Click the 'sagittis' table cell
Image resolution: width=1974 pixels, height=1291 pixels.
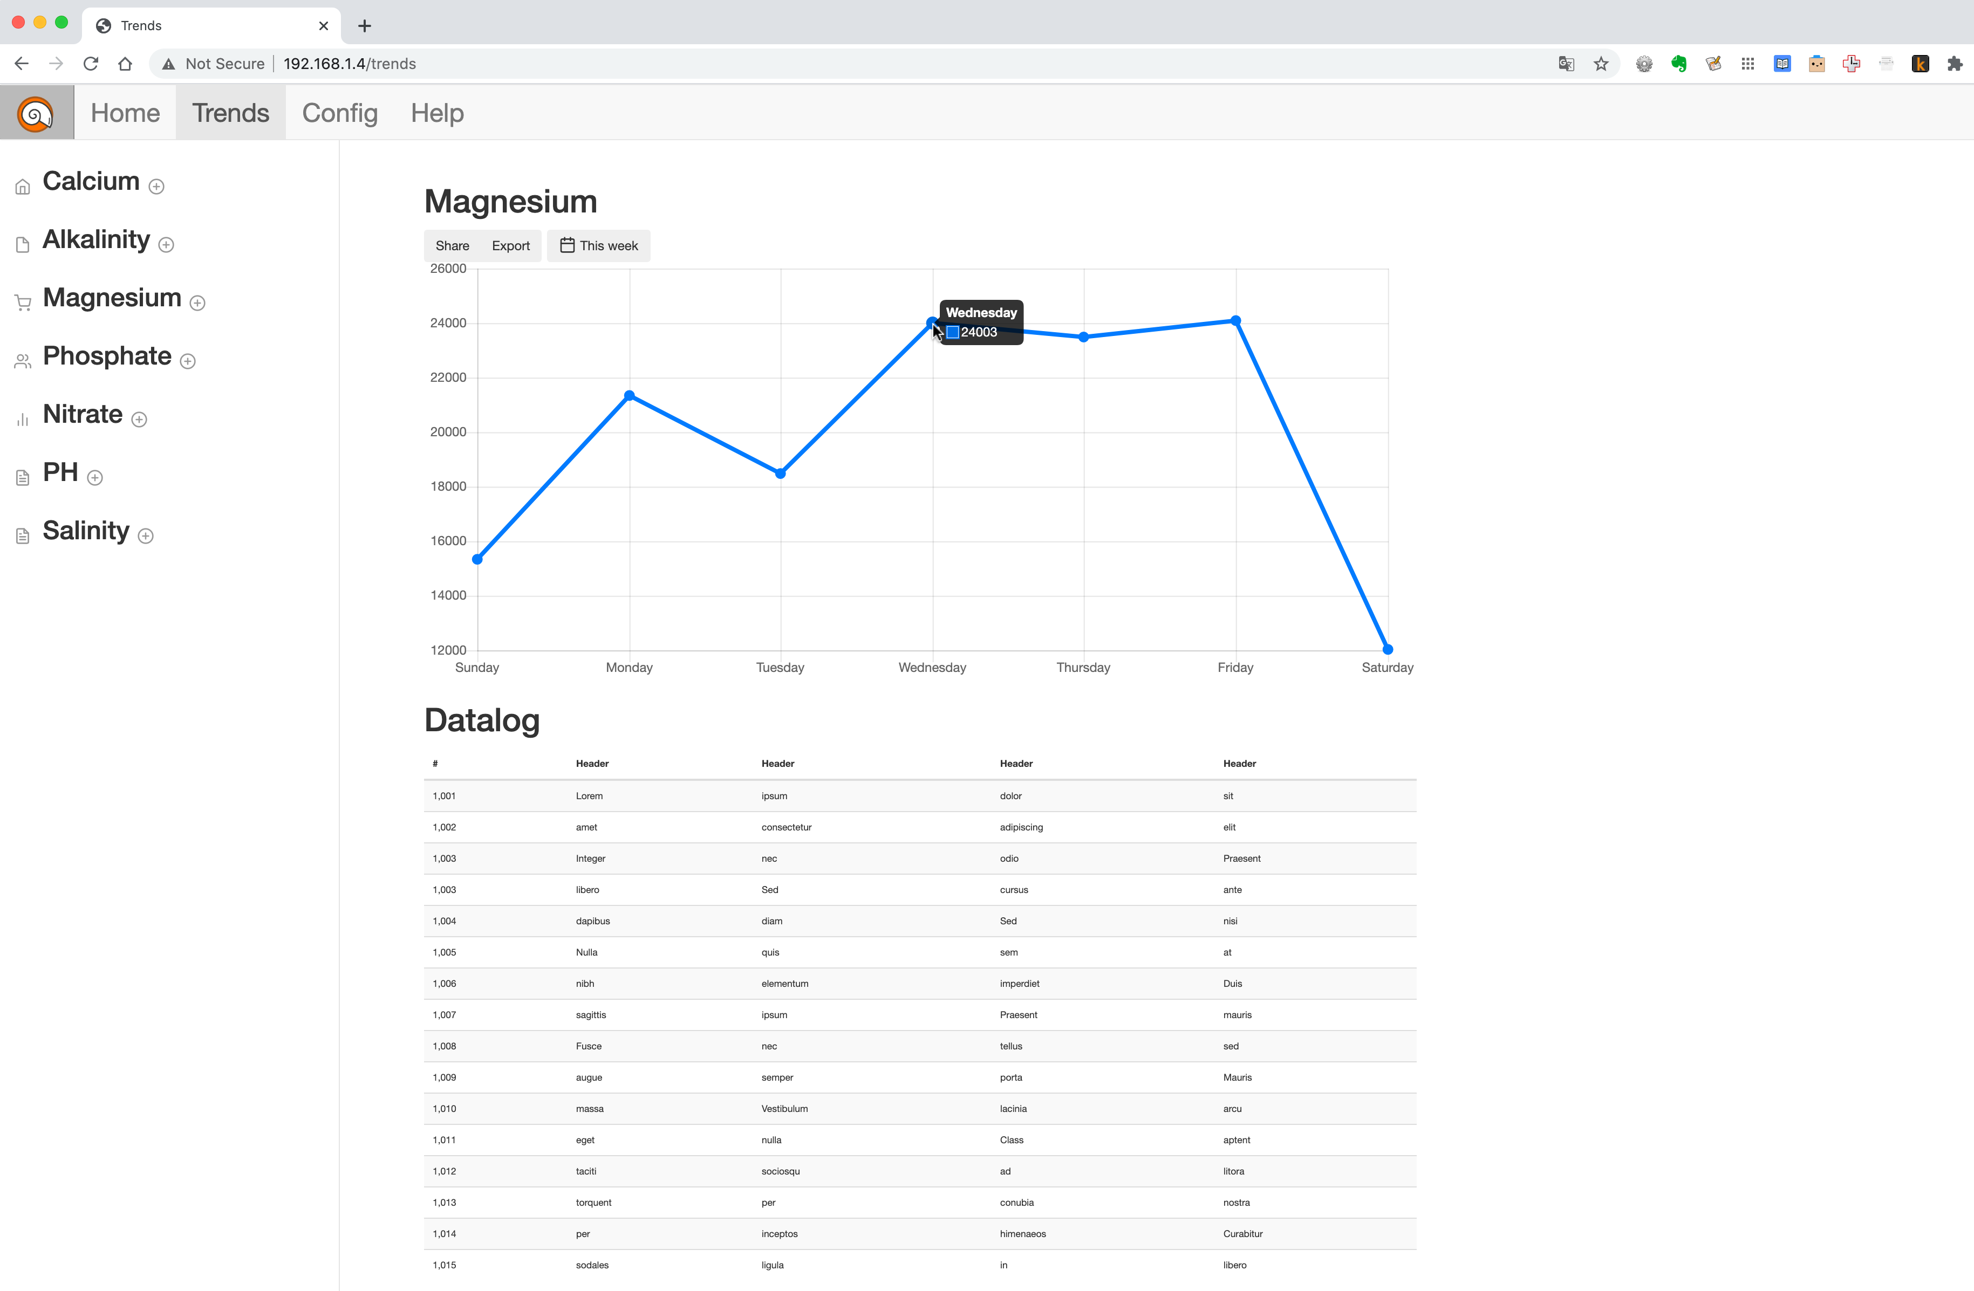[x=591, y=1016]
